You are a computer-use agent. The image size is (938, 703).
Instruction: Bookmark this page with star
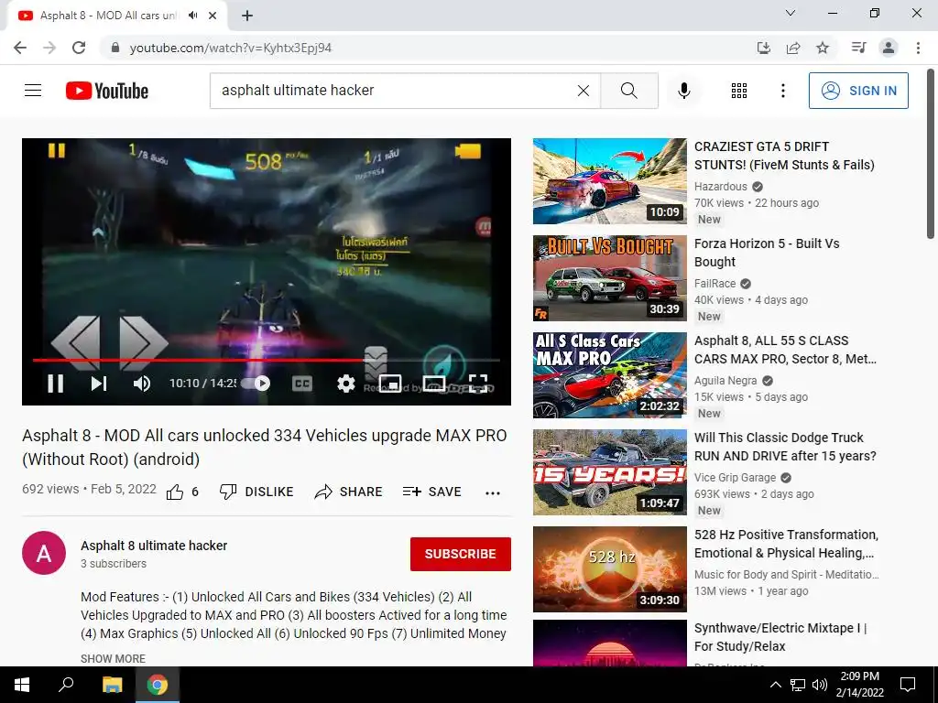[x=823, y=48]
